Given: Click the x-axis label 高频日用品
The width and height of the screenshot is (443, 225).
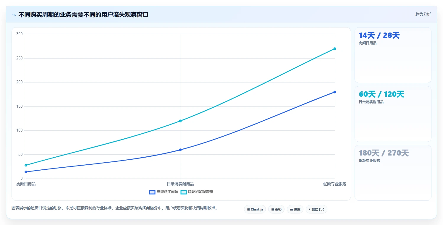Looking at the screenshot, I should coord(26,184).
